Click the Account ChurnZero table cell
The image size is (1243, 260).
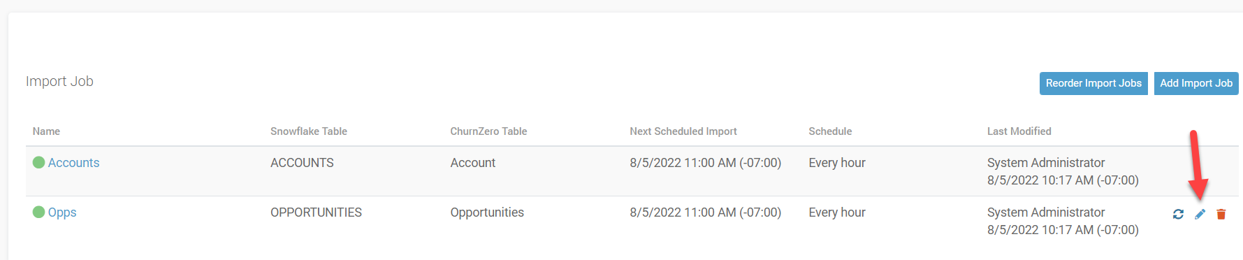(x=473, y=163)
